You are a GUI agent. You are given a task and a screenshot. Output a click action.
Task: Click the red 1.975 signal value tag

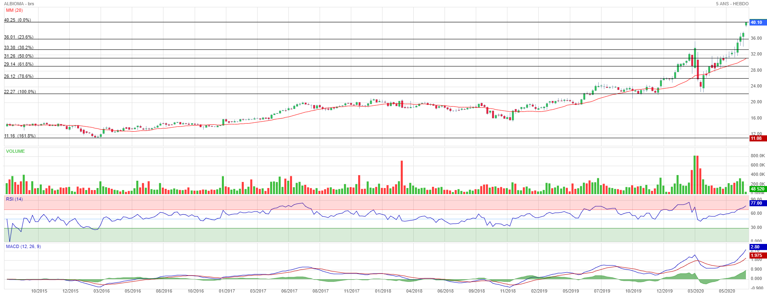(757, 256)
